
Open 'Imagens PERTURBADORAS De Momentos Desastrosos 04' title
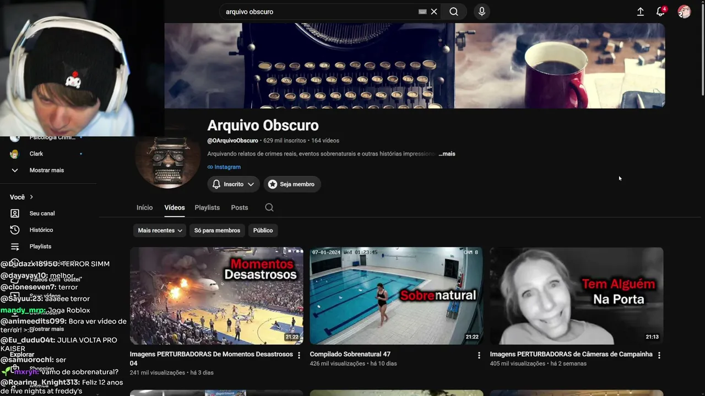point(211,359)
